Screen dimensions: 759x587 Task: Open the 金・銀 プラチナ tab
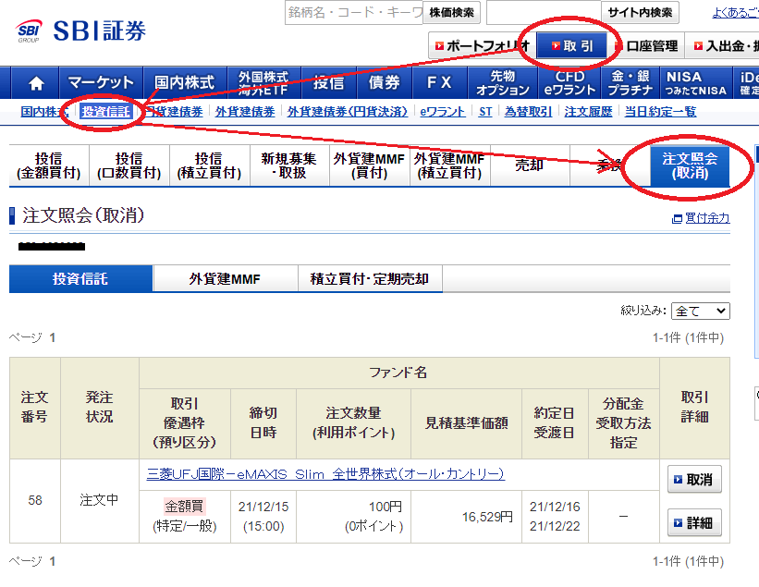click(x=630, y=83)
